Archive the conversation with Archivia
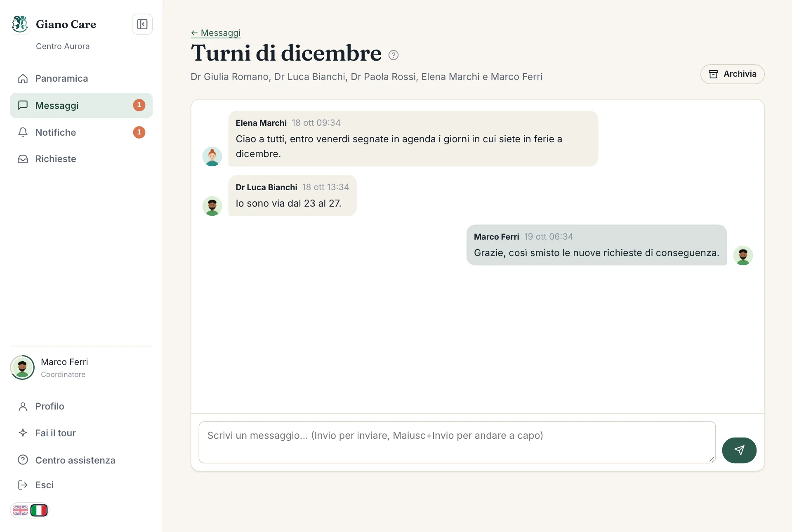792x532 pixels. coord(732,74)
